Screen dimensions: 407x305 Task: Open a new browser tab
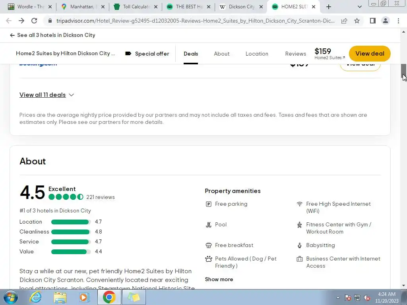[329, 7]
